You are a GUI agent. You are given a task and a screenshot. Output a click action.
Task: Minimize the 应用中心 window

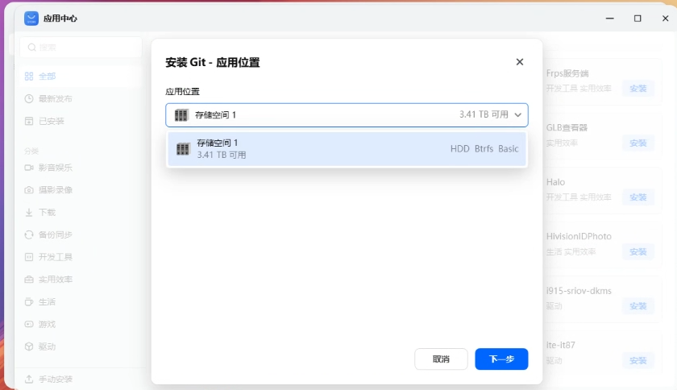click(609, 19)
